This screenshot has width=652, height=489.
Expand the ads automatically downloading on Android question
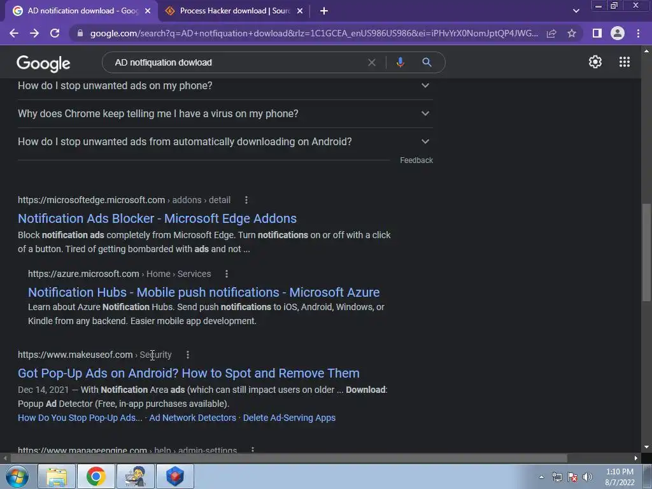[225, 142]
